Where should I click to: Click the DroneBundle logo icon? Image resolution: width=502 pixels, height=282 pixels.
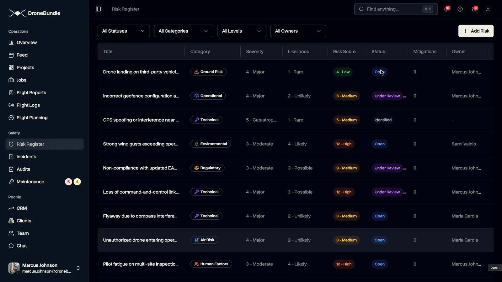[17, 13]
